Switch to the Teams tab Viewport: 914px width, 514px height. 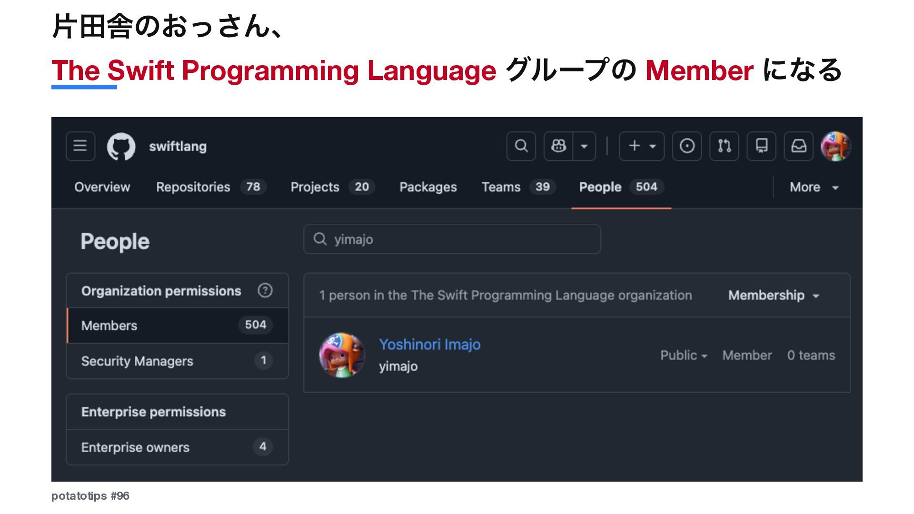(x=518, y=187)
